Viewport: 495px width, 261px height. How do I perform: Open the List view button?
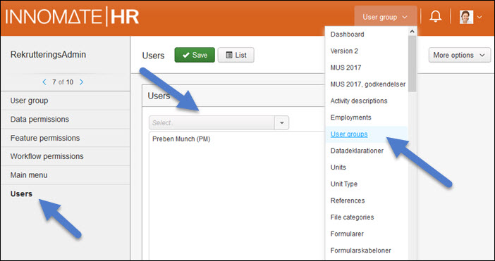pos(236,55)
